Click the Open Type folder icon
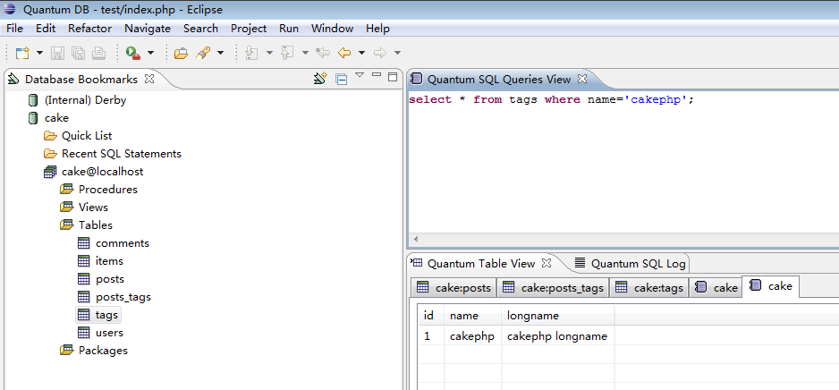Screen dimensions: 839x390 coord(181,54)
